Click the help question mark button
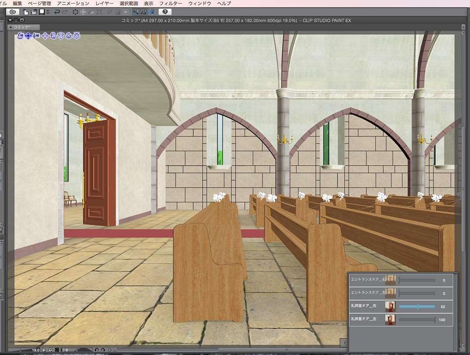470x355 pixels. (165, 12)
